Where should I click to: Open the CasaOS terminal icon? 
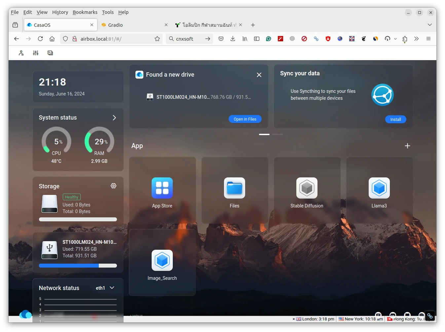pos(50,53)
